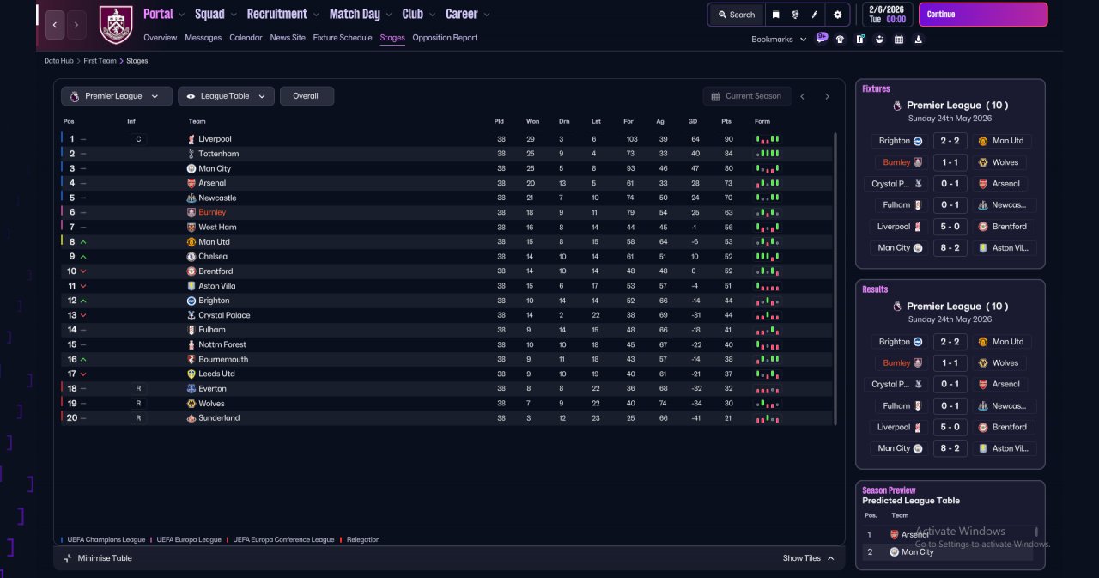Click the globe icon in top bar

tap(796, 15)
